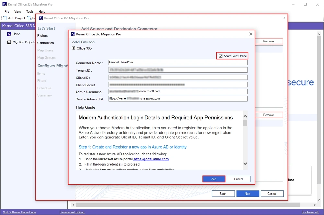The width and height of the screenshot is (324, 215).
Task: Cancel the Add Source dialog
Action: [239, 179]
